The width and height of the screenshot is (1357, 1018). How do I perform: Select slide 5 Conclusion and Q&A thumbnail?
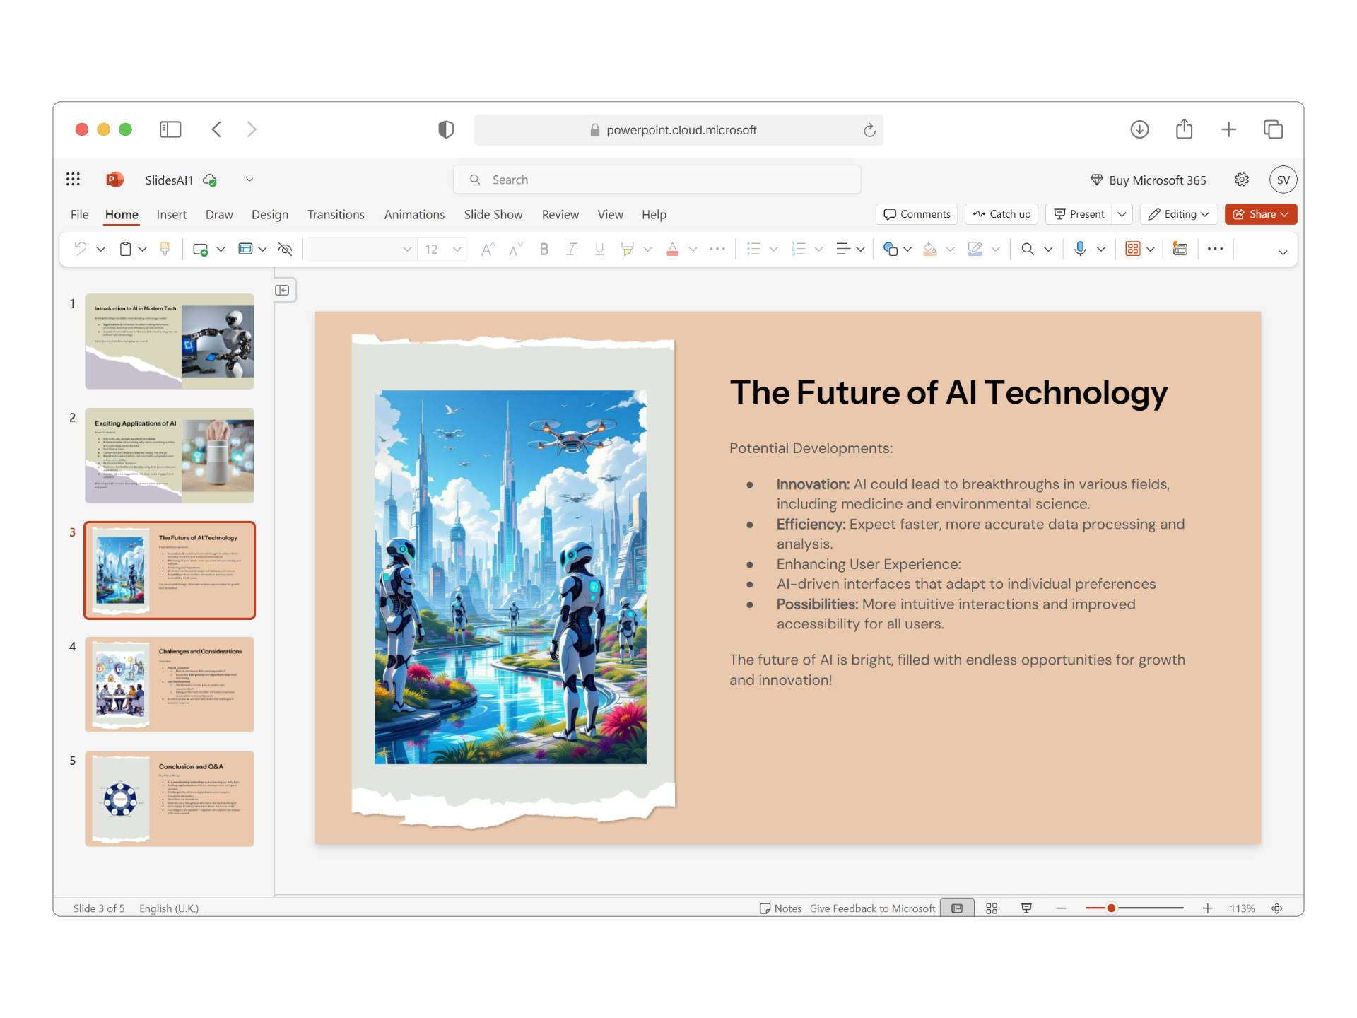pos(169,798)
